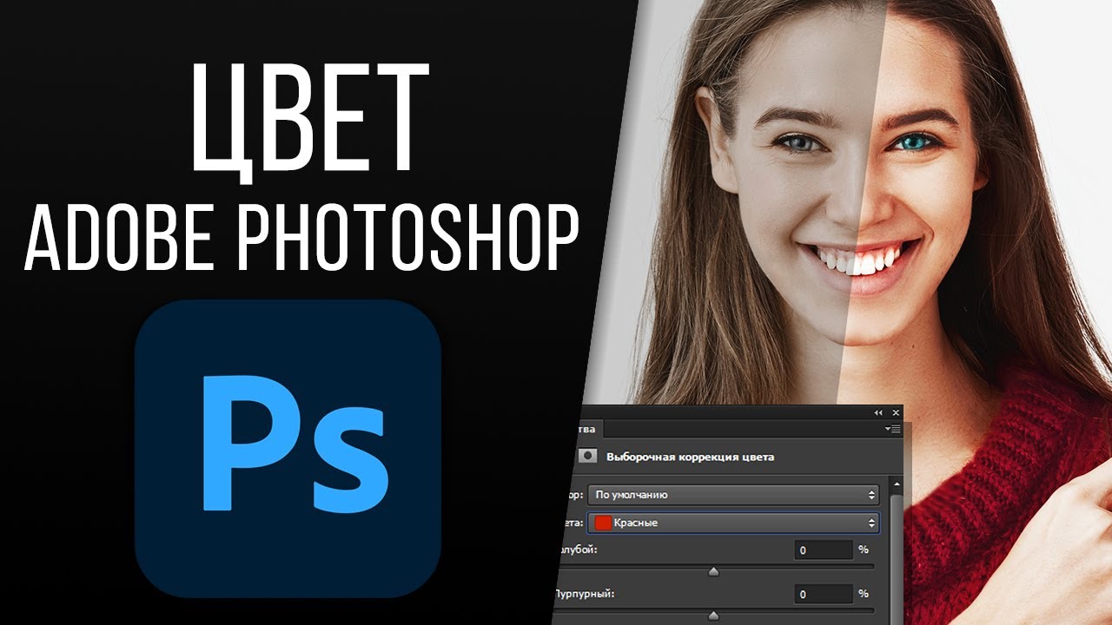The width and height of the screenshot is (1112, 625).
Task: Click the Голубой slider handle
Action: click(714, 572)
